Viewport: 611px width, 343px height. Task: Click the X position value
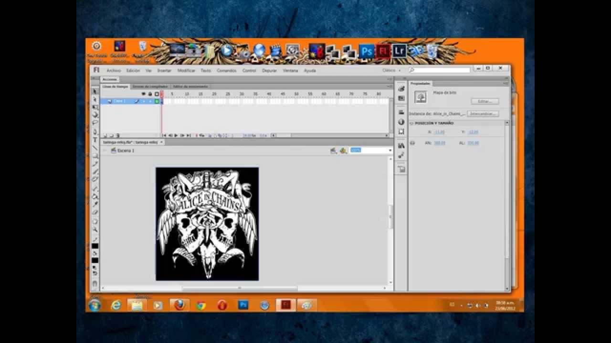(x=439, y=132)
